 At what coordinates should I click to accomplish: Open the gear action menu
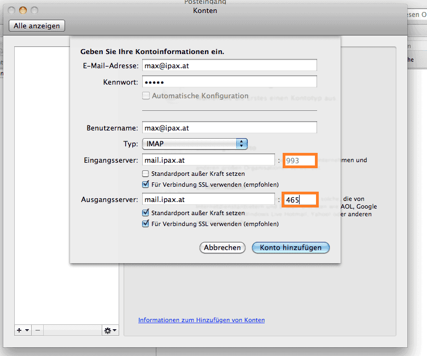(109, 330)
